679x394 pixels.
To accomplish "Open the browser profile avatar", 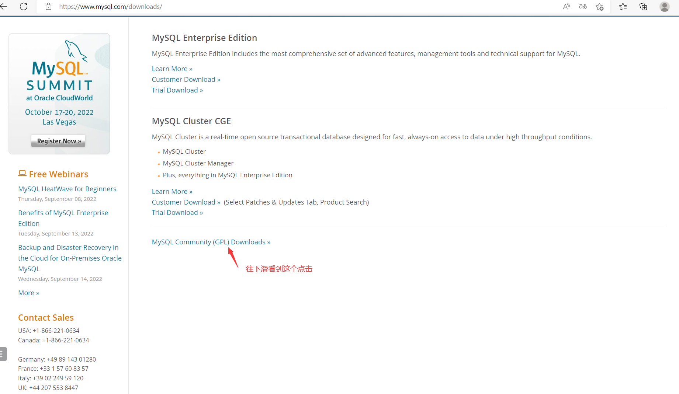I will [x=665, y=7].
